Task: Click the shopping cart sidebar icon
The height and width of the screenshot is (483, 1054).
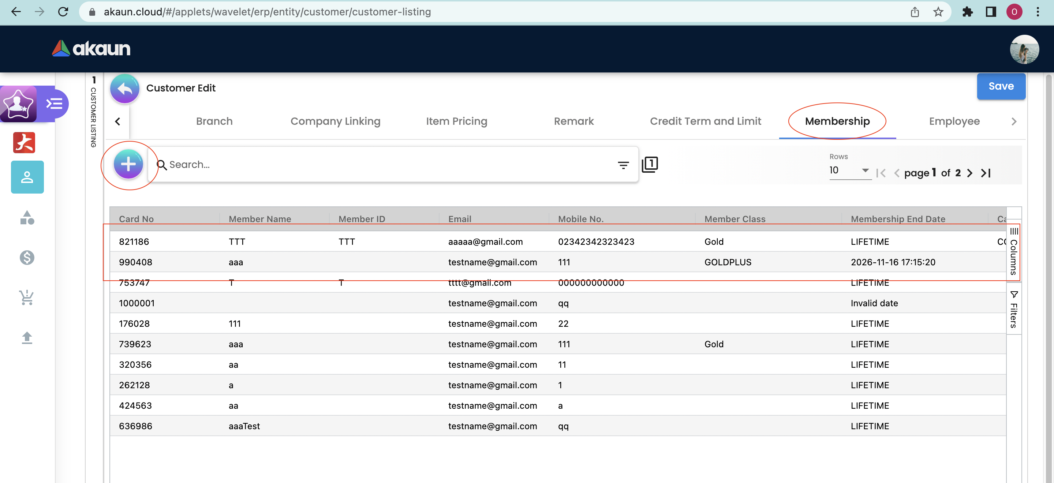Action: click(27, 297)
